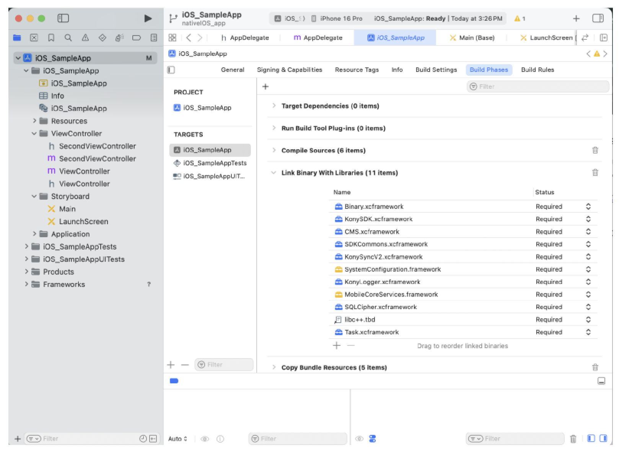The image size is (619, 453).
Task: Delete the Link Binary With Libraries phase
Action: 595,173
